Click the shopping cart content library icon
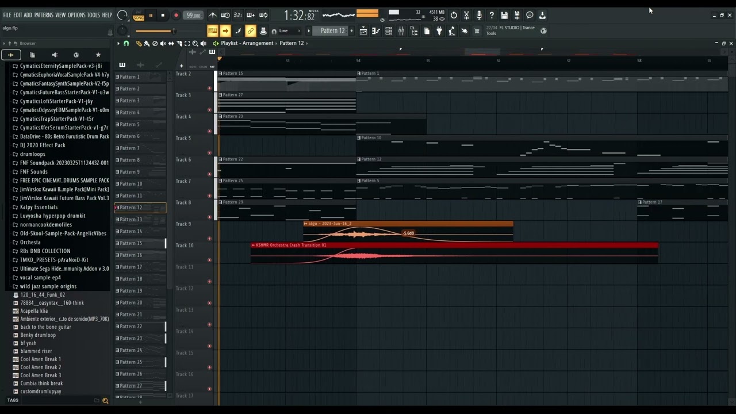 pos(477,31)
